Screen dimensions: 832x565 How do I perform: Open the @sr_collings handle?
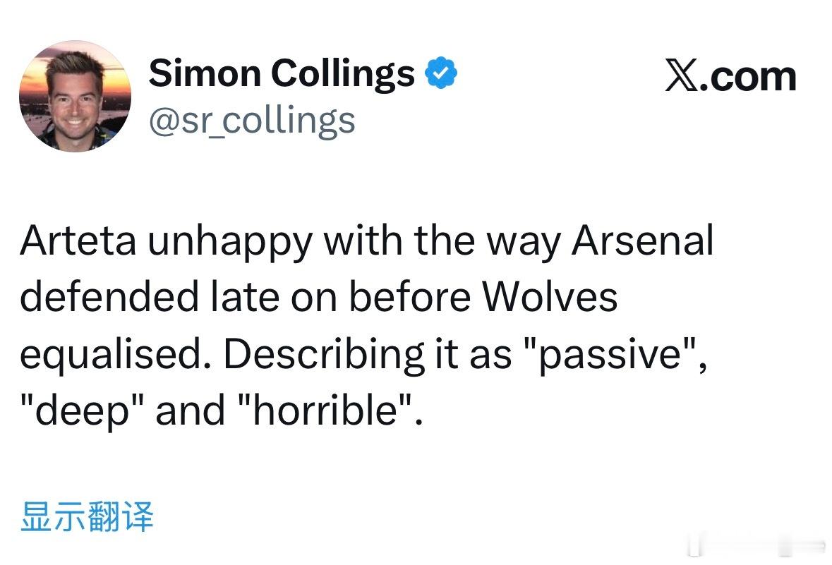tap(252, 120)
